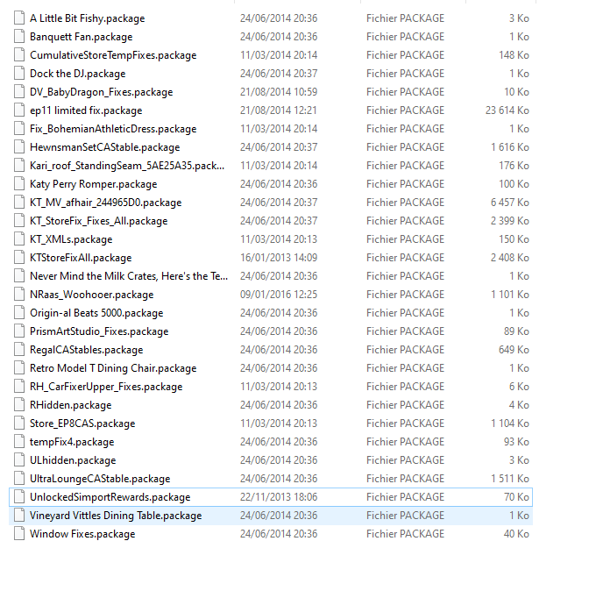This screenshot has height=598, width=603.
Task: Select the file name Retro Model T Dining Chair.package
Action: click(x=113, y=368)
